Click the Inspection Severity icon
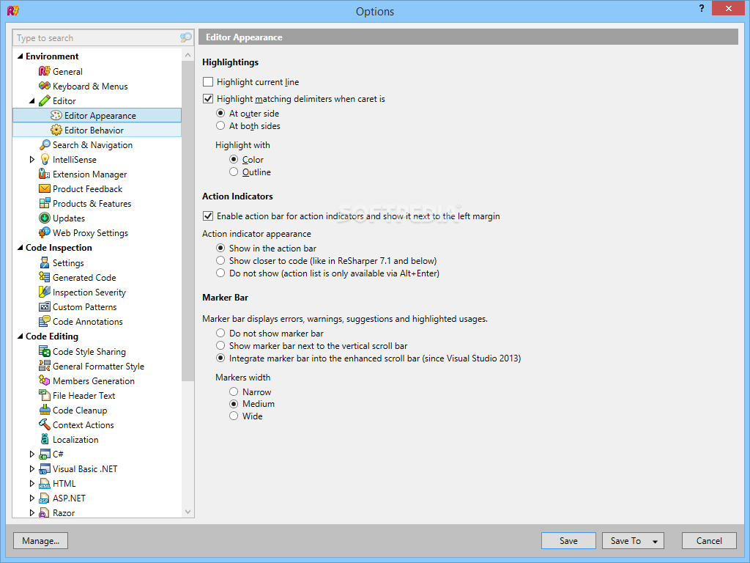The width and height of the screenshot is (750, 563). tap(45, 292)
